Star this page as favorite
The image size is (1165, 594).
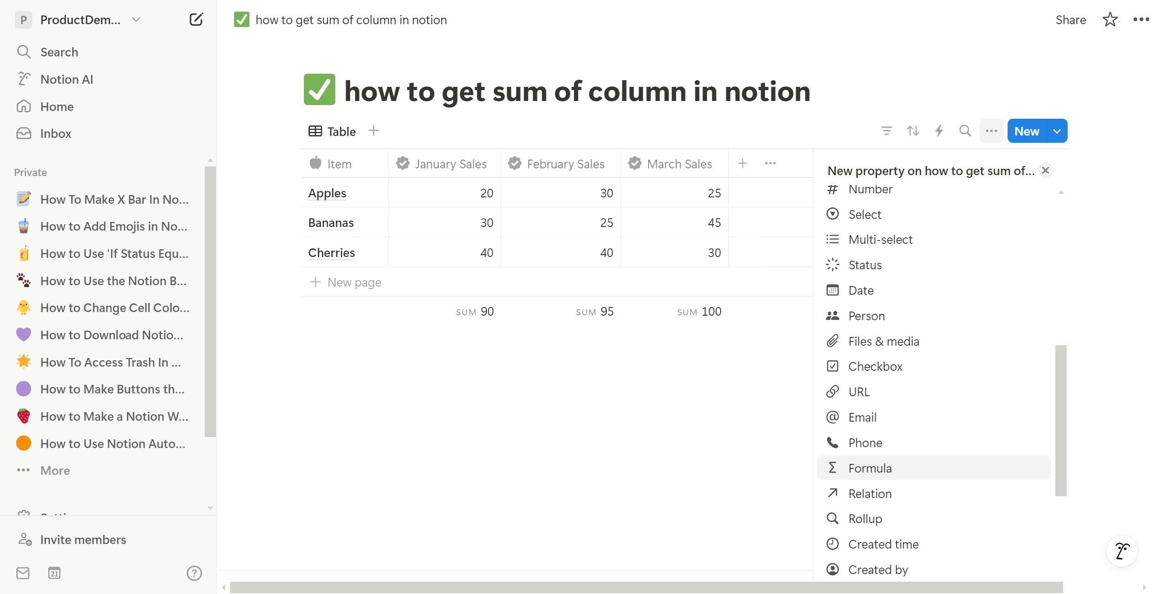[1110, 20]
